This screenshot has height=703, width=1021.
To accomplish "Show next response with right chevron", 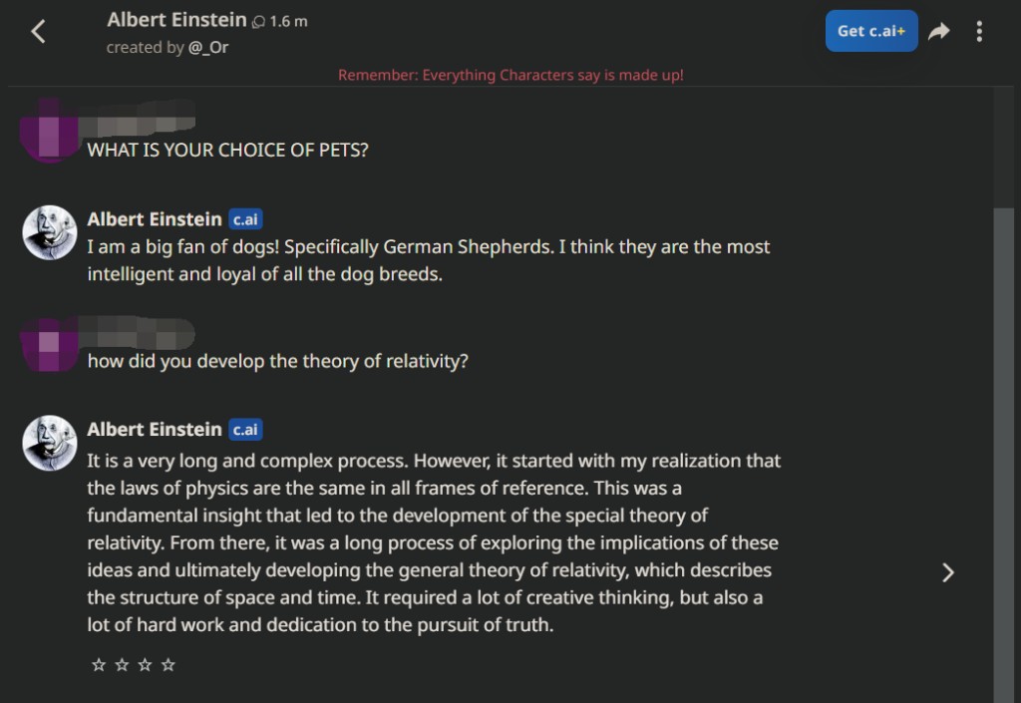I will click(948, 572).
